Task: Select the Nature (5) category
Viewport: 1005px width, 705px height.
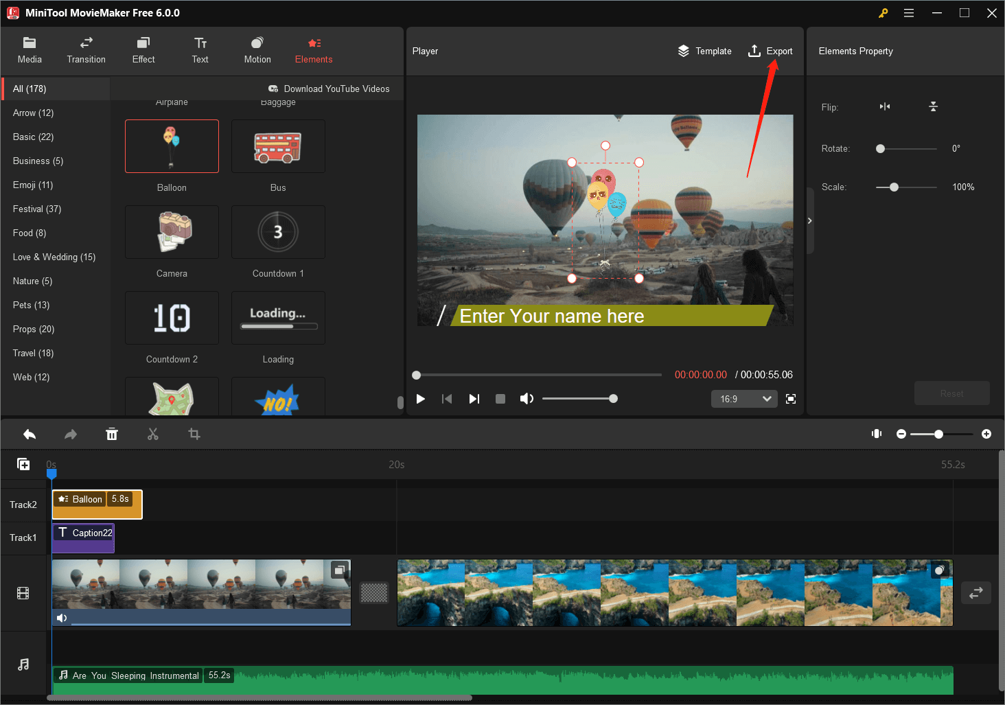Action: click(56, 281)
